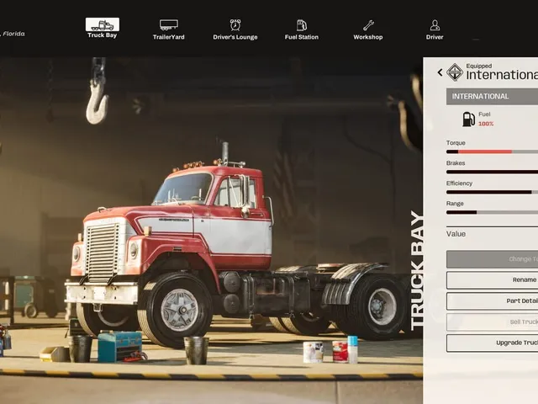Click the Brakes stat bar
Viewport: 538px width, 404px height.
[x=492, y=172]
